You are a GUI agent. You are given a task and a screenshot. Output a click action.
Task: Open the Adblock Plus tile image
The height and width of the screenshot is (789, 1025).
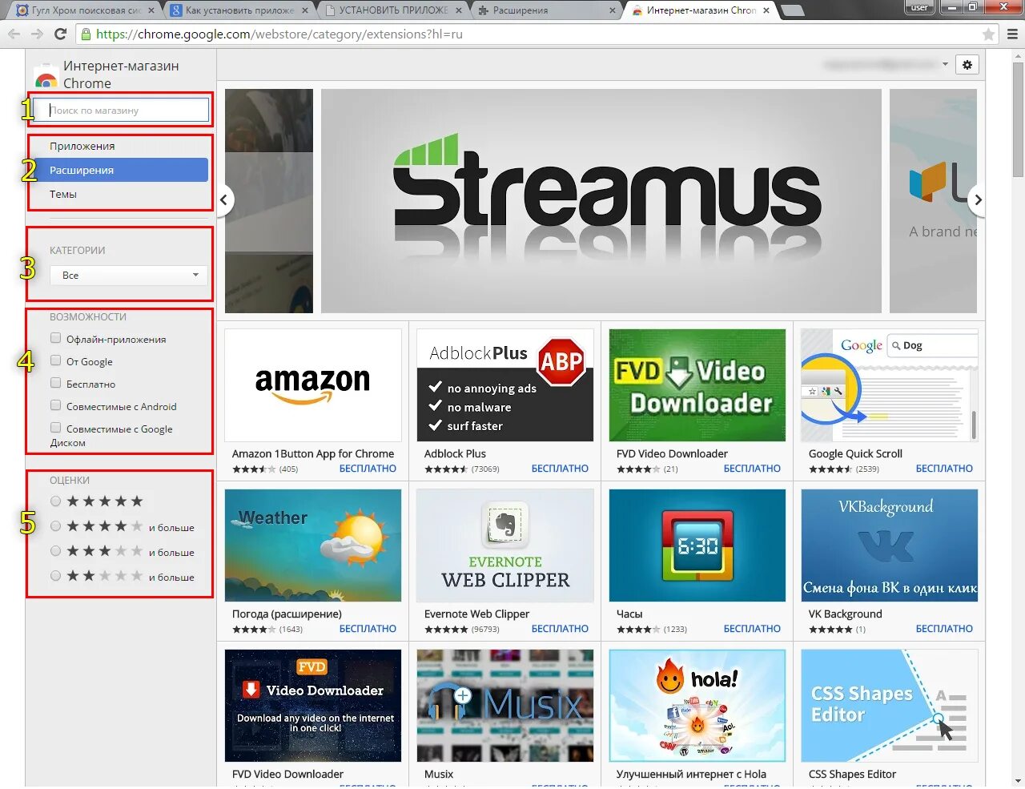[504, 385]
